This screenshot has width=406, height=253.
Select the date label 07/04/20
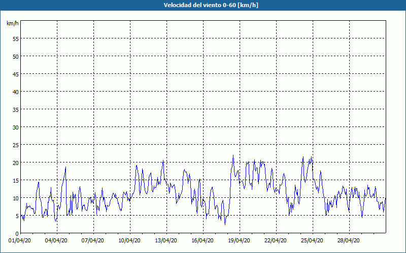(93, 241)
